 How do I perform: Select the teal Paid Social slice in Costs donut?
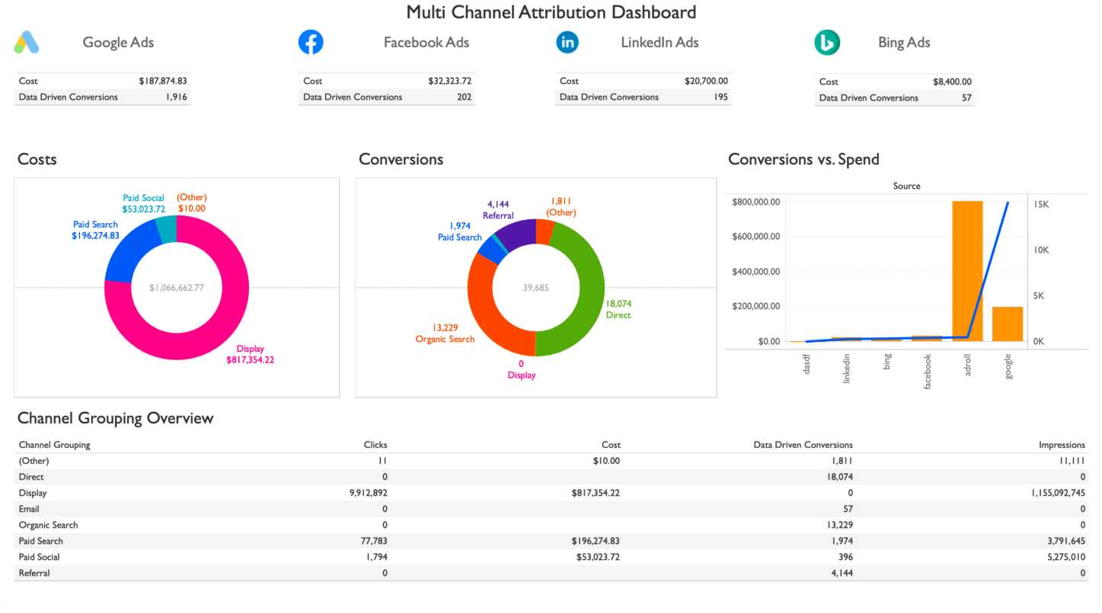[x=167, y=228]
